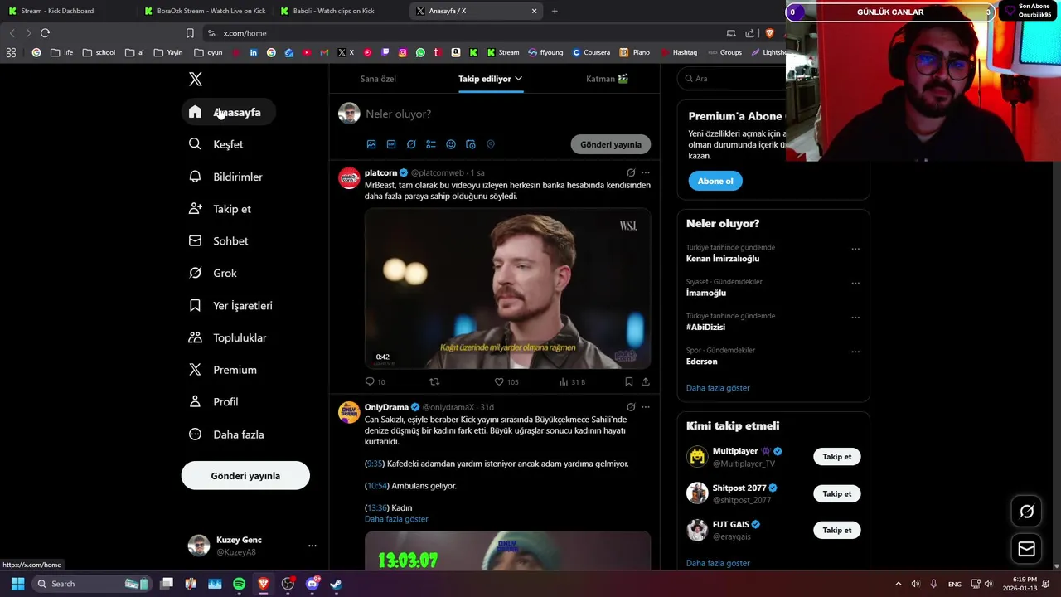The image size is (1061, 597).
Task: Open account menu dots next to Kuzey Genc
Action: 312,546
